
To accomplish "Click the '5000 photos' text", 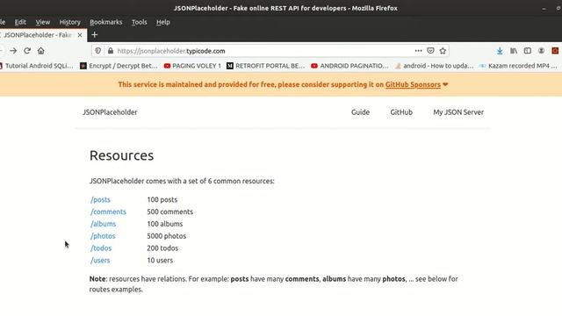I will (x=166, y=236).
